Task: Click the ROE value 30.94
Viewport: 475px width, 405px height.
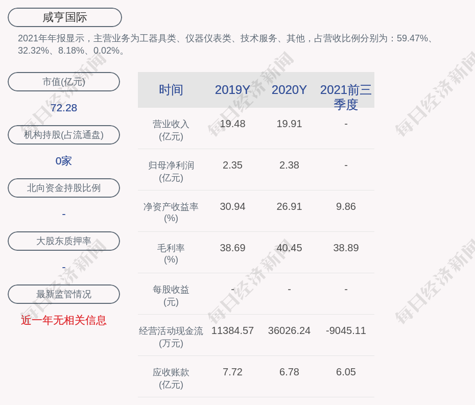Action: click(232, 207)
